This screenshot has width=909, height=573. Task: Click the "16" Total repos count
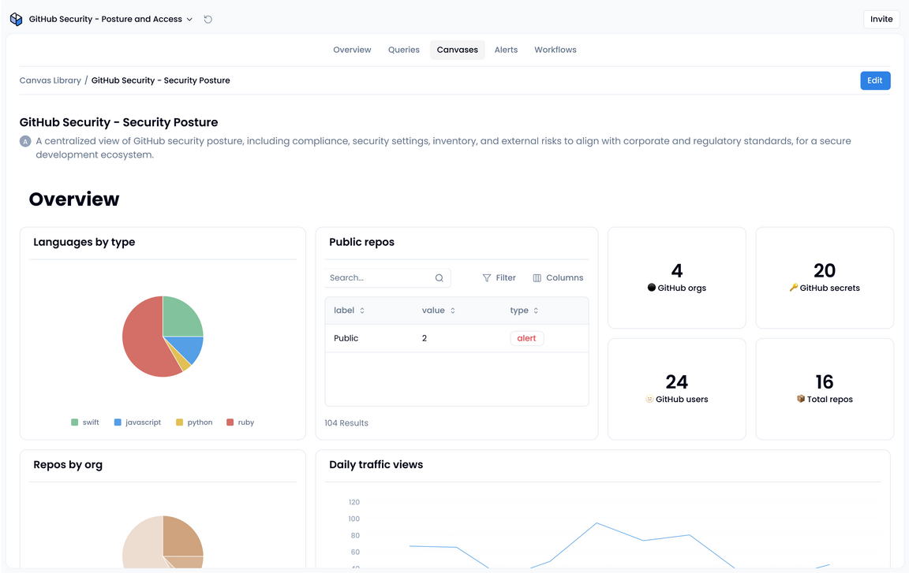point(825,382)
